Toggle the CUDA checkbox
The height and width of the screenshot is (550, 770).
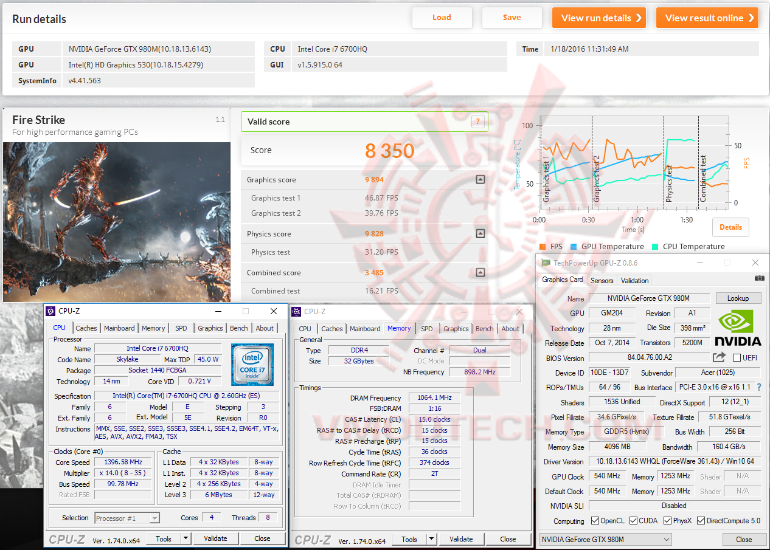click(x=634, y=521)
